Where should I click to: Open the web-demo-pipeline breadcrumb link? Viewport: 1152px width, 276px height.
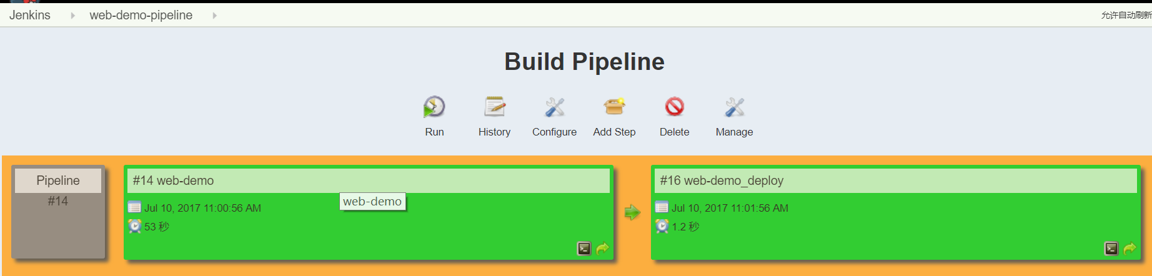pos(141,15)
